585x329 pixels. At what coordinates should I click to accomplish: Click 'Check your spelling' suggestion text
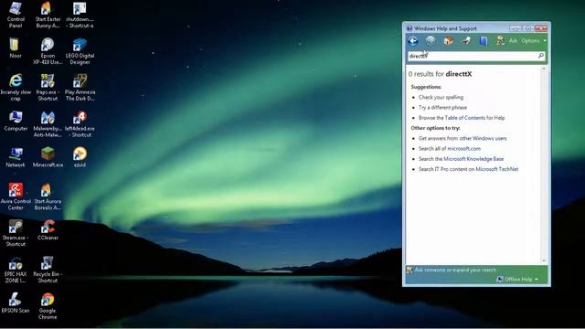point(441,97)
